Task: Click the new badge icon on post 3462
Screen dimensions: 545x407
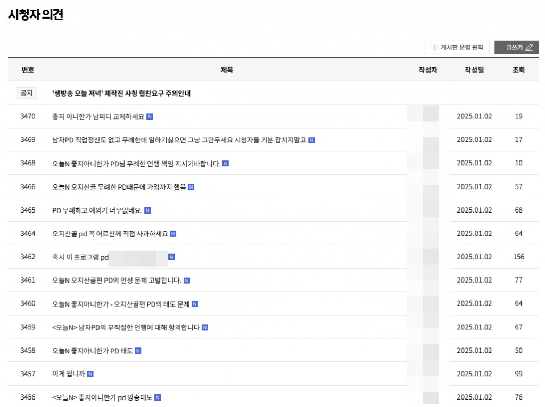Action: point(171,257)
